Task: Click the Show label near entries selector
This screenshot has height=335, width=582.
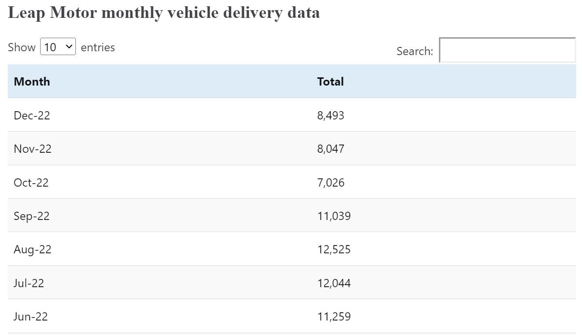Action: (x=21, y=47)
